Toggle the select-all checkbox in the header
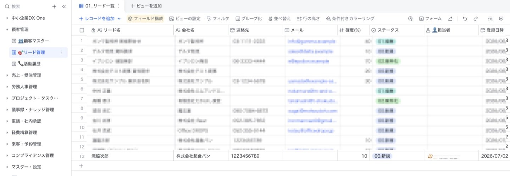 click(x=82, y=30)
